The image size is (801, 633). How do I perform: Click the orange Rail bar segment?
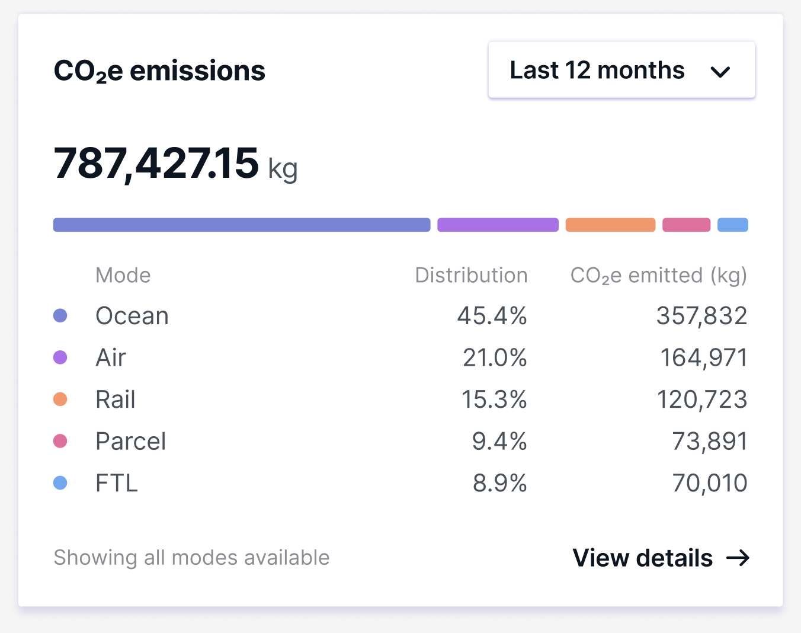[x=610, y=225]
